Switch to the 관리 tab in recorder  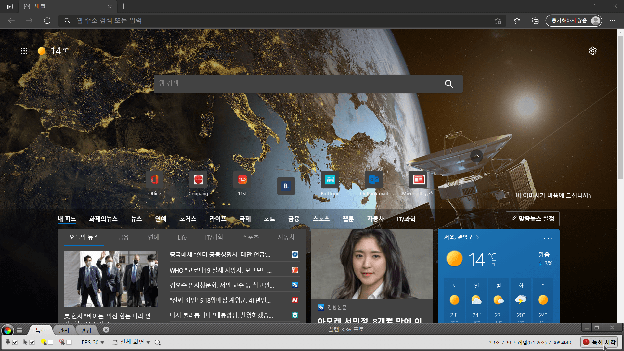coord(64,331)
